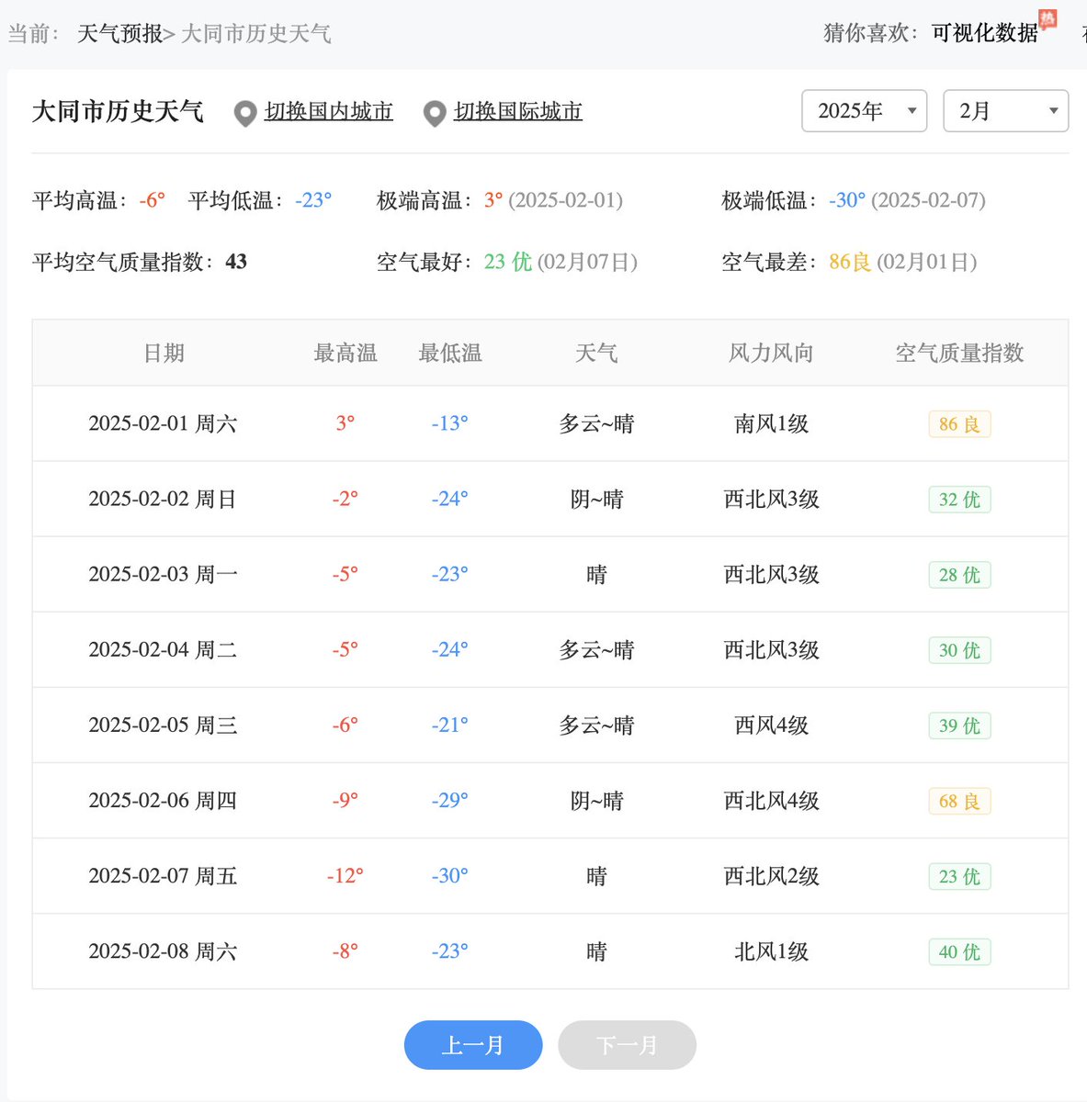The image size is (1087, 1102).
Task: Click the location pin icon before 切换国际城市
Action: click(434, 114)
